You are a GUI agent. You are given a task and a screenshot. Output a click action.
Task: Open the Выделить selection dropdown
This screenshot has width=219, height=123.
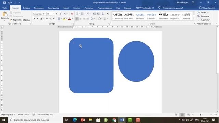(204, 20)
